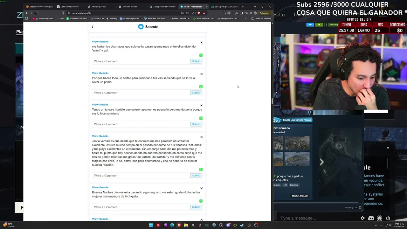Open a new browser tab
The height and width of the screenshot is (229, 407).
point(243,7)
